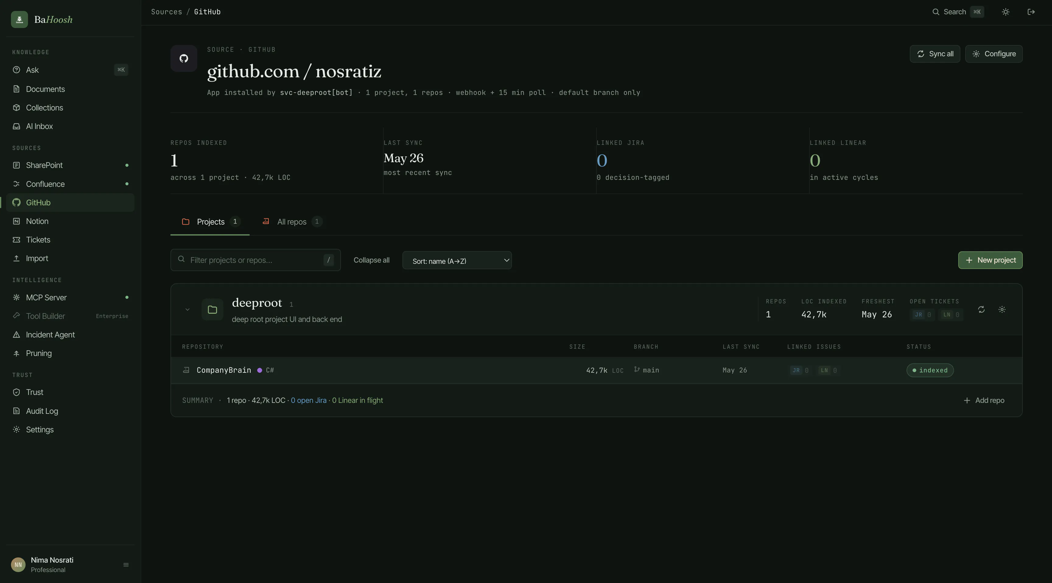This screenshot has width=1052, height=583.
Task: Open the CompanyBrain repository row
Action: [596, 370]
